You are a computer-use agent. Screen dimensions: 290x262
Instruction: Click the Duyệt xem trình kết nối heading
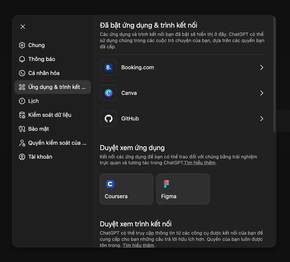[136, 224]
